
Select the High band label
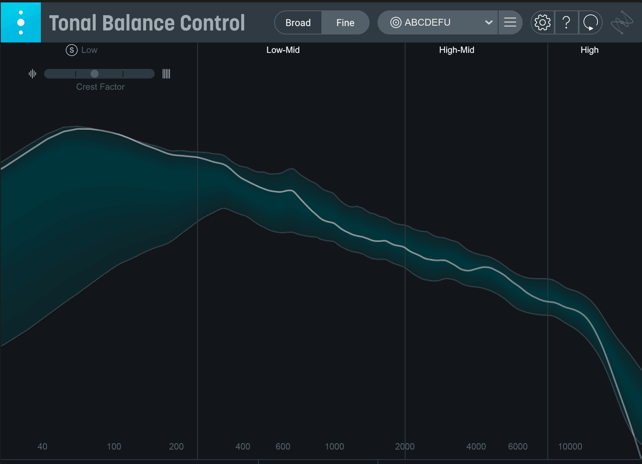(x=590, y=50)
